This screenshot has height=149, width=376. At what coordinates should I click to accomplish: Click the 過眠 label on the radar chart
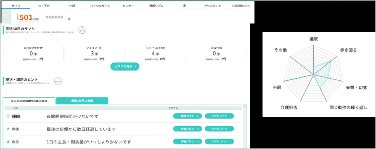(313, 39)
